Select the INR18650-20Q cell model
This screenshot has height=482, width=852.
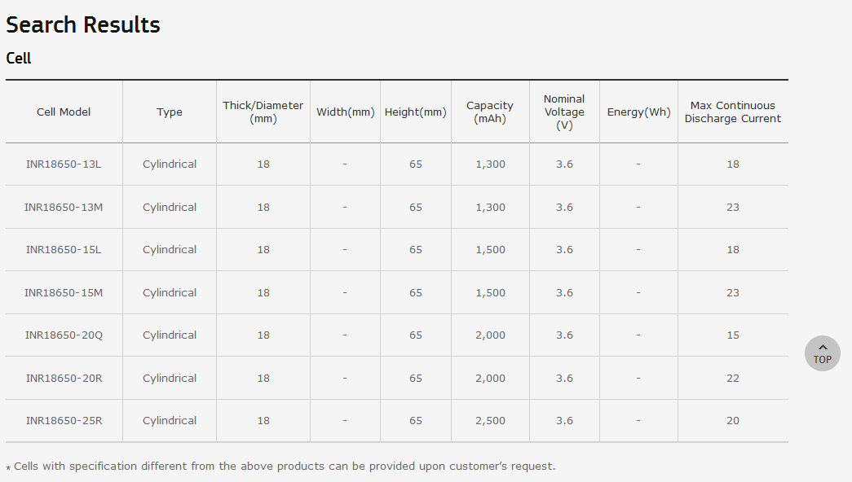[64, 335]
